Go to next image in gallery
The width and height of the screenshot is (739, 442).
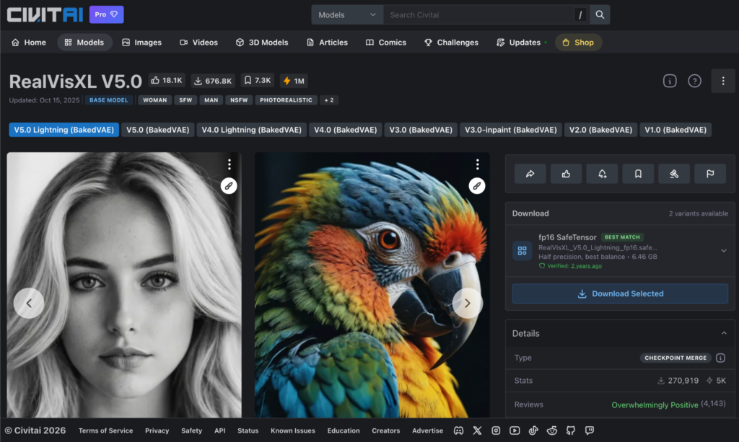pyautogui.click(x=468, y=303)
